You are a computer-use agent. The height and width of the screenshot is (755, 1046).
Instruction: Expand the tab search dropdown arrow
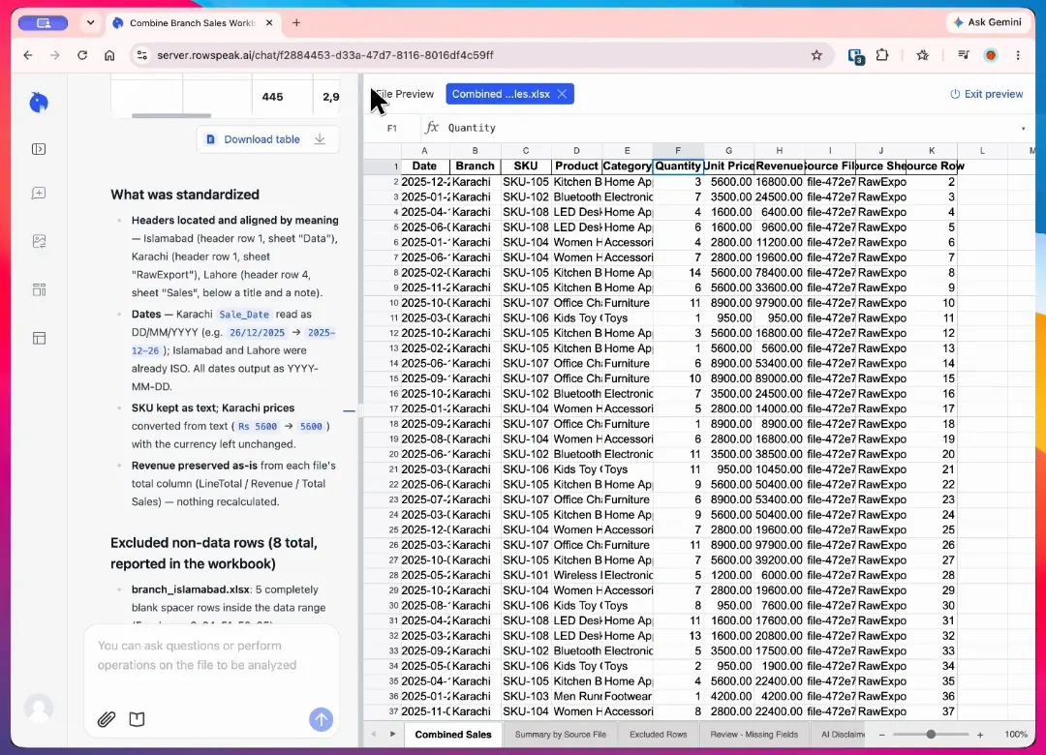coord(90,22)
